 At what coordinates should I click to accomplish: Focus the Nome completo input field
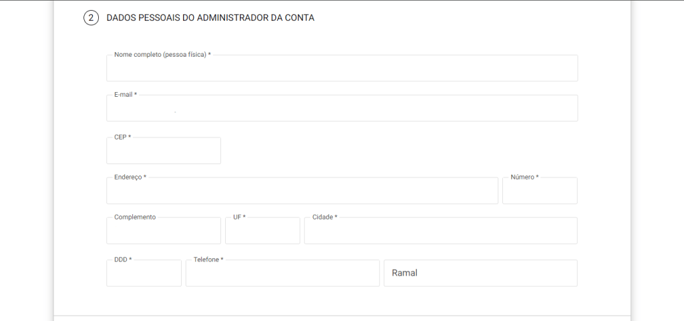coord(341,69)
